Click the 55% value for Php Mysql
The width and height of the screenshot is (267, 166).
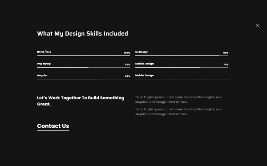(x=128, y=65)
